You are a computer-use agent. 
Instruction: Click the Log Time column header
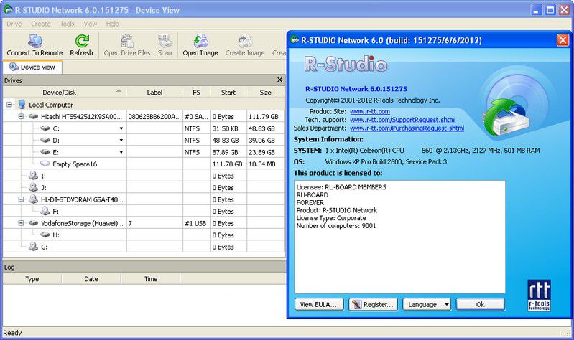click(x=151, y=279)
